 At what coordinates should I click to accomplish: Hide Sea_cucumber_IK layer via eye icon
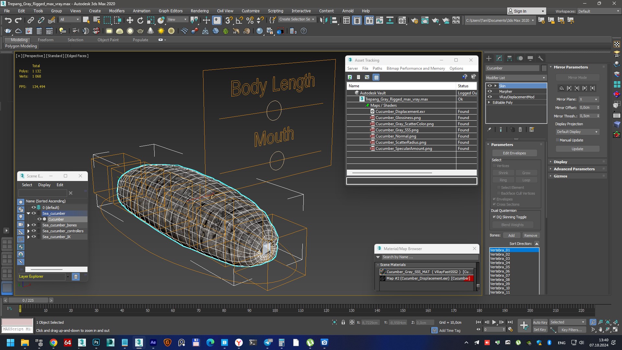(x=33, y=237)
